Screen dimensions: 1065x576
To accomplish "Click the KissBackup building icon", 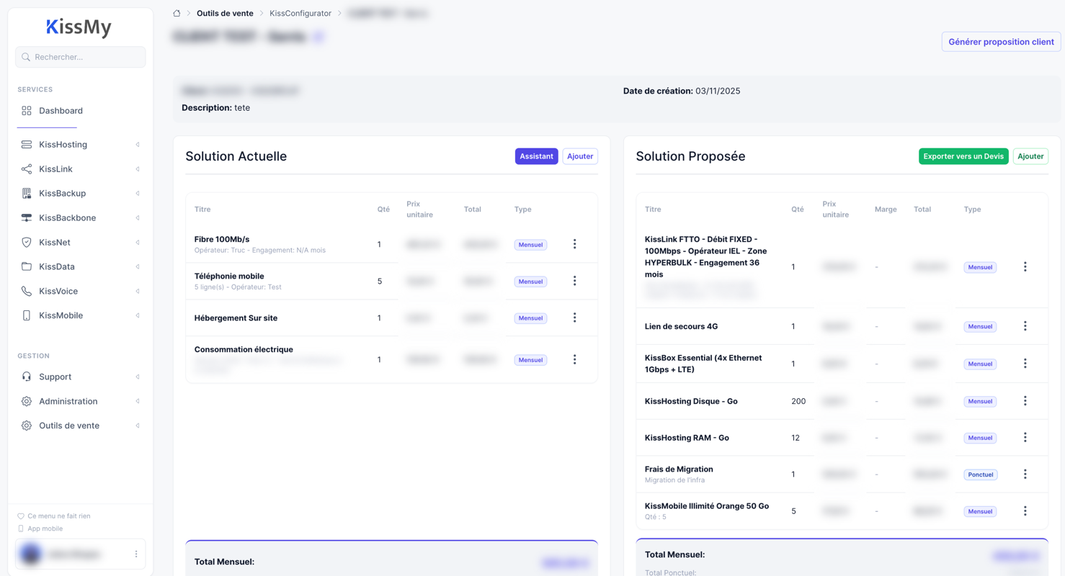I will coord(27,194).
